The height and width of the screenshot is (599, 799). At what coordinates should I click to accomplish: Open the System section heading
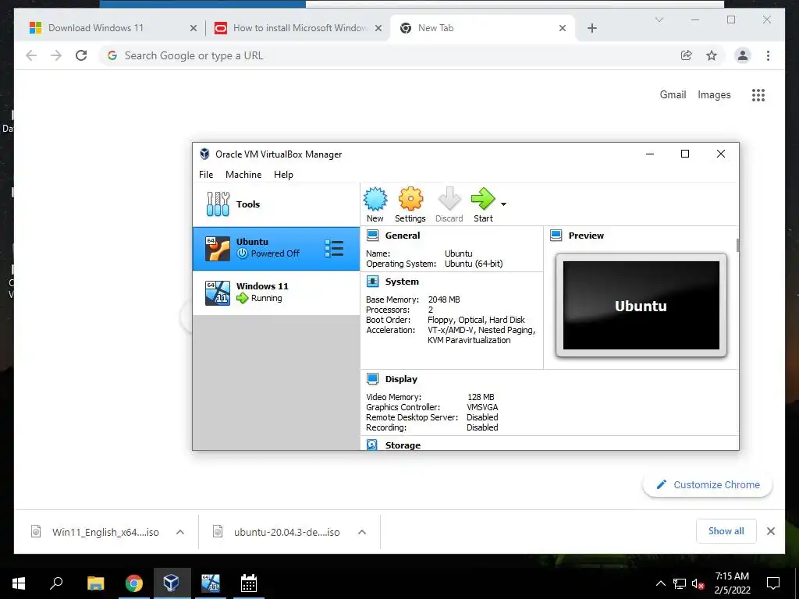click(x=402, y=281)
